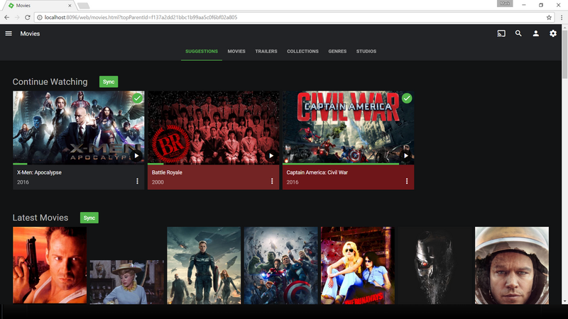The width and height of the screenshot is (568, 319).
Task: Close the Movies browser tab
Action: [70, 6]
